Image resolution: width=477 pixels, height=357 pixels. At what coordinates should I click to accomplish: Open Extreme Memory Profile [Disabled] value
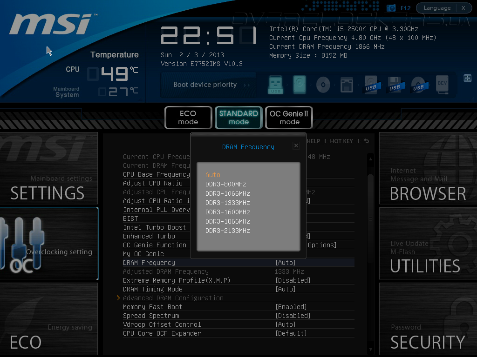[293, 280]
